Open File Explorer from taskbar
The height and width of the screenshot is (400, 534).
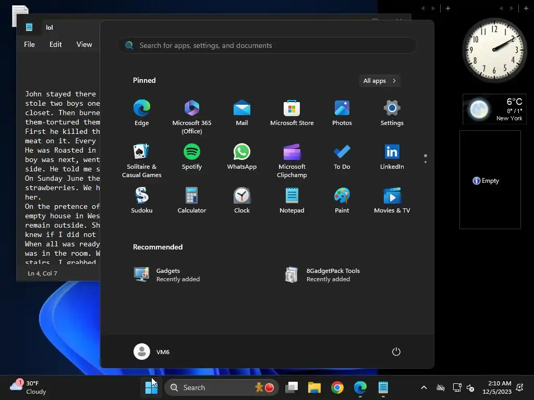[x=314, y=387]
